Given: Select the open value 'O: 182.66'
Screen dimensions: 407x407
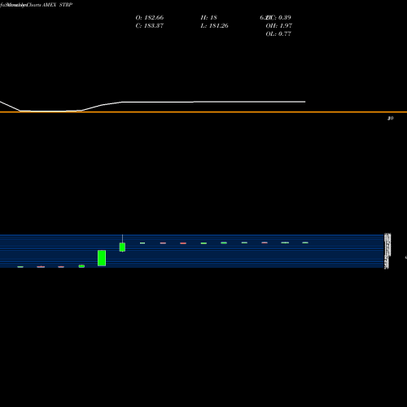Looking at the screenshot, I should coord(150,18).
